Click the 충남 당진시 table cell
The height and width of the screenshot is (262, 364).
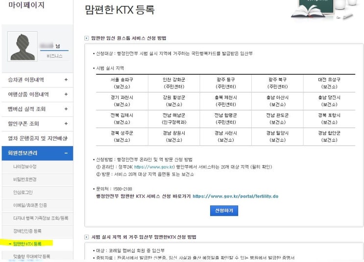point(329,101)
